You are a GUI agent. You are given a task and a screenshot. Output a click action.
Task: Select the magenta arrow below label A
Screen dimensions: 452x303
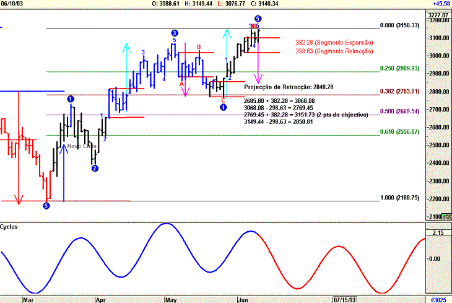185,69
